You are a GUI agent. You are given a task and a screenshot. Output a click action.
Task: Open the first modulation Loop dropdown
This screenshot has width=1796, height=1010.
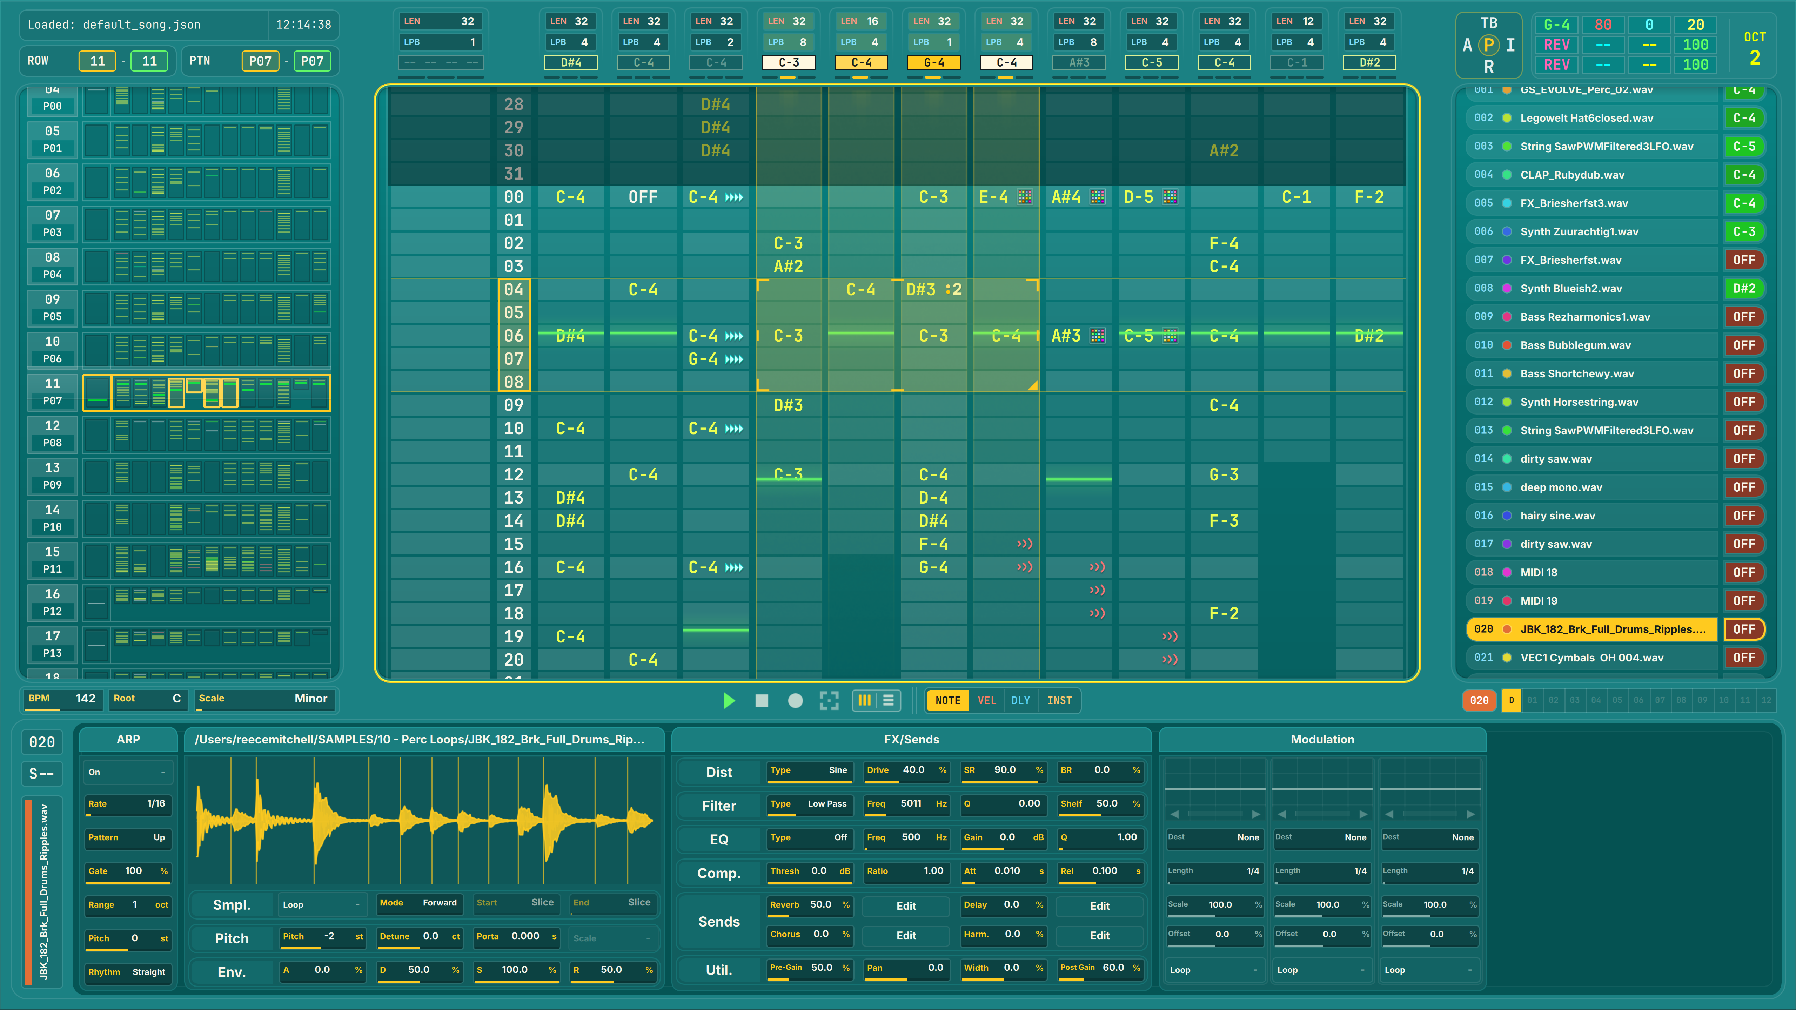tap(1215, 970)
